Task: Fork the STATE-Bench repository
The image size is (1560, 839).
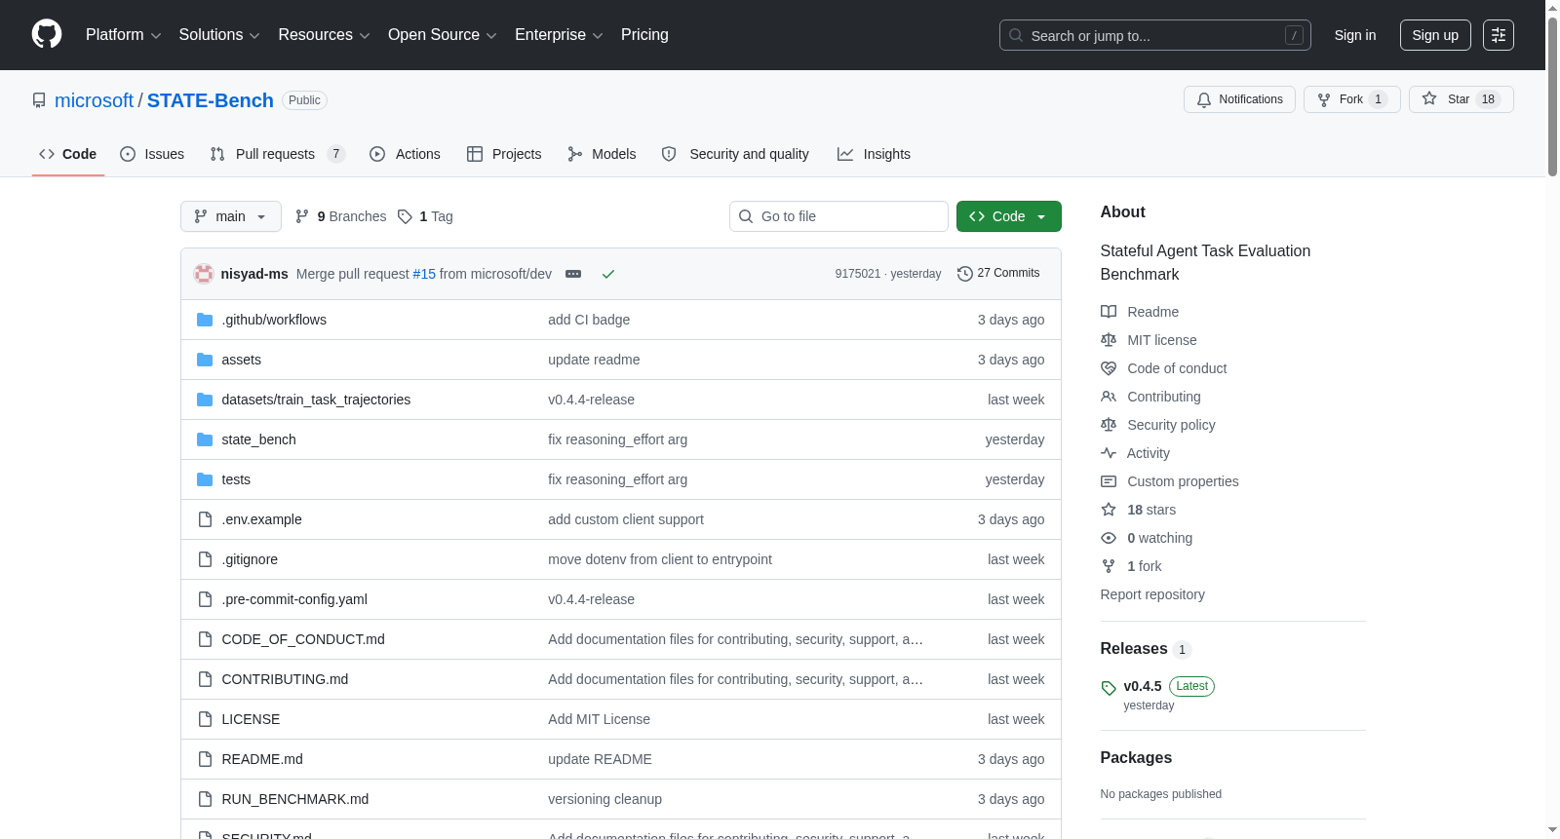Action: [x=1351, y=99]
